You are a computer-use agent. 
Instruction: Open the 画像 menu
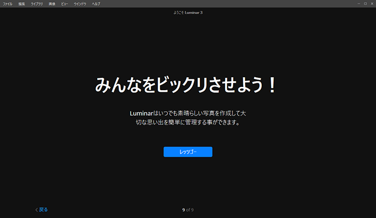pos(52,4)
